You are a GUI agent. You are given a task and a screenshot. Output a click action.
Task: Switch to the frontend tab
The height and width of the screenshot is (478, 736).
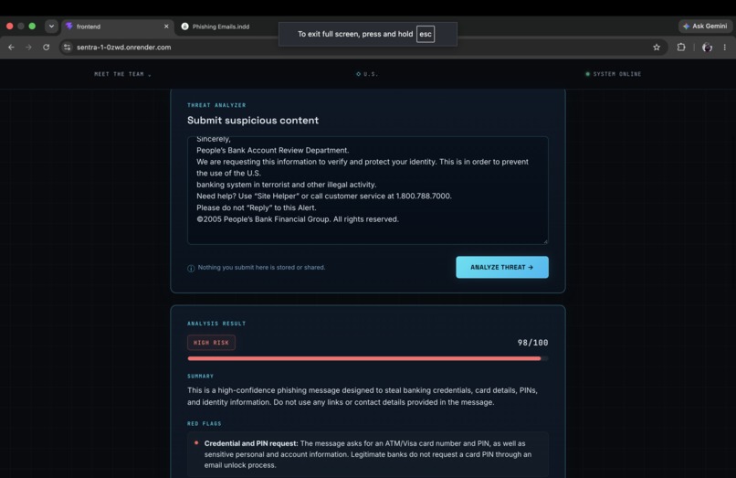click(118, 27)
